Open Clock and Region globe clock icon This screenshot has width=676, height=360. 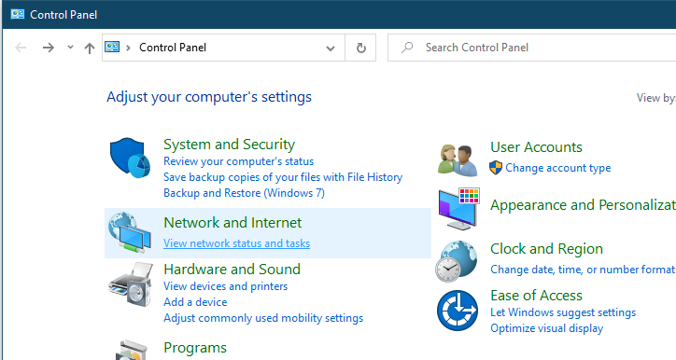pyautogui.click(x=457, y=261)
